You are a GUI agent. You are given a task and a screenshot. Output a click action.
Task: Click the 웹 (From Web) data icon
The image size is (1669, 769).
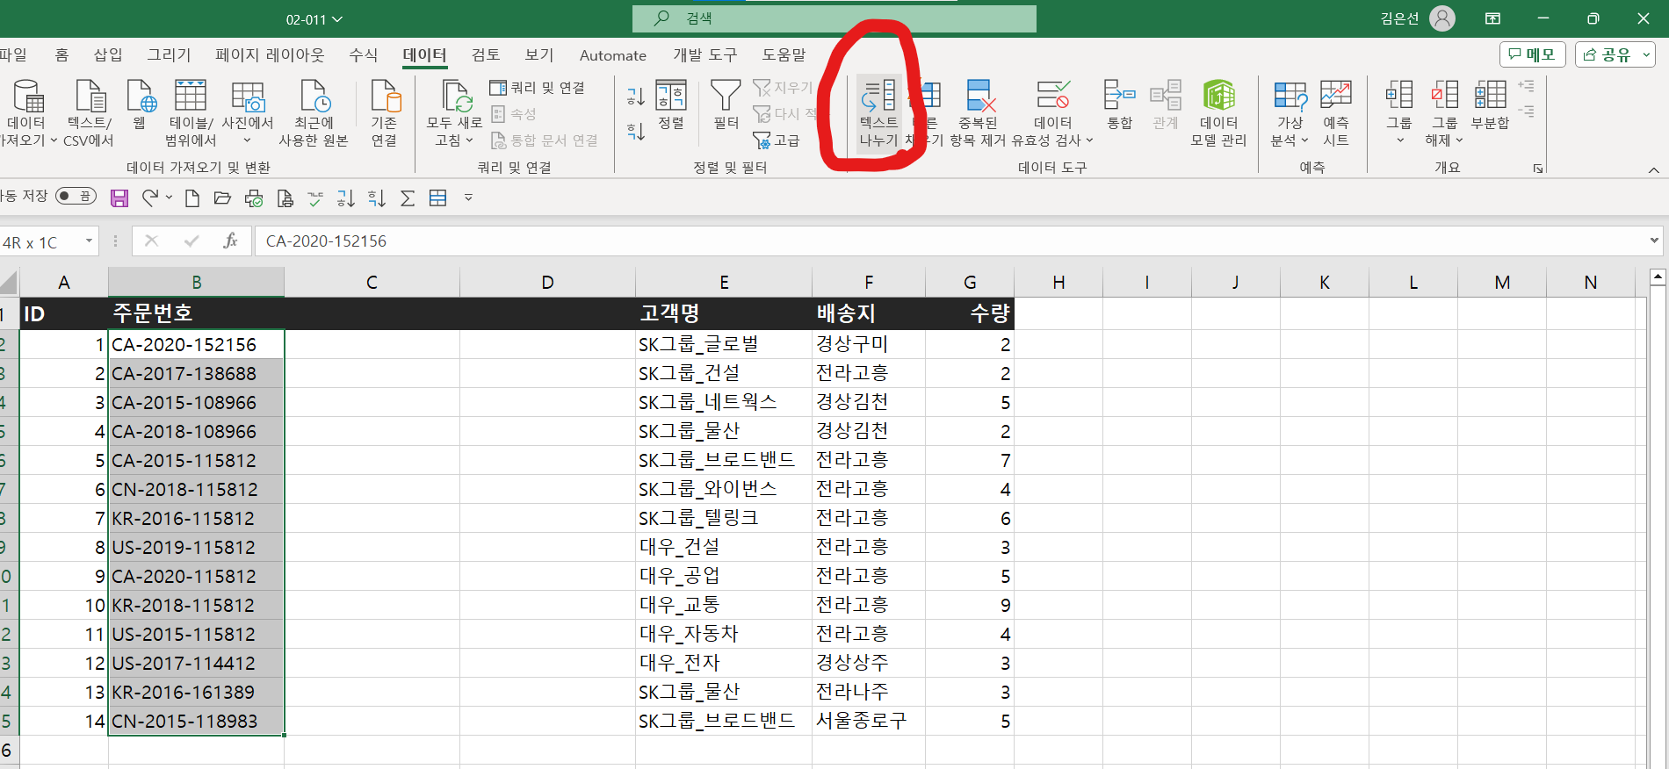[141, 105]
